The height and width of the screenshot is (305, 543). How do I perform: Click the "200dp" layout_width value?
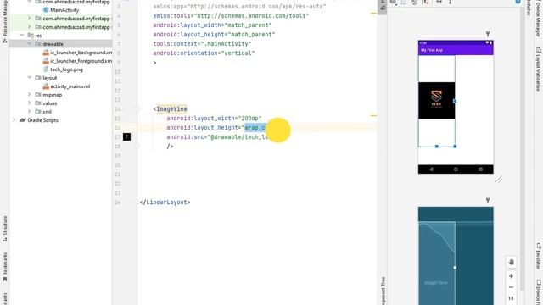250,119
